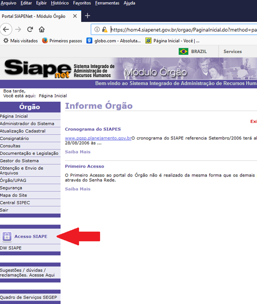Open the Ferramentas menu
Image resolution: width=257 pixels, height=304 pixels.
[107, 3]
